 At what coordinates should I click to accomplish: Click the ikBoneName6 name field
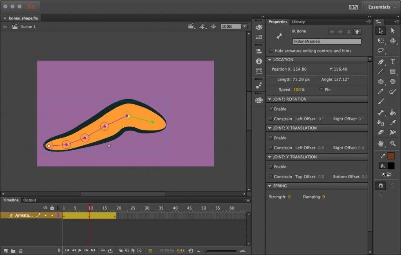(327, 41)
